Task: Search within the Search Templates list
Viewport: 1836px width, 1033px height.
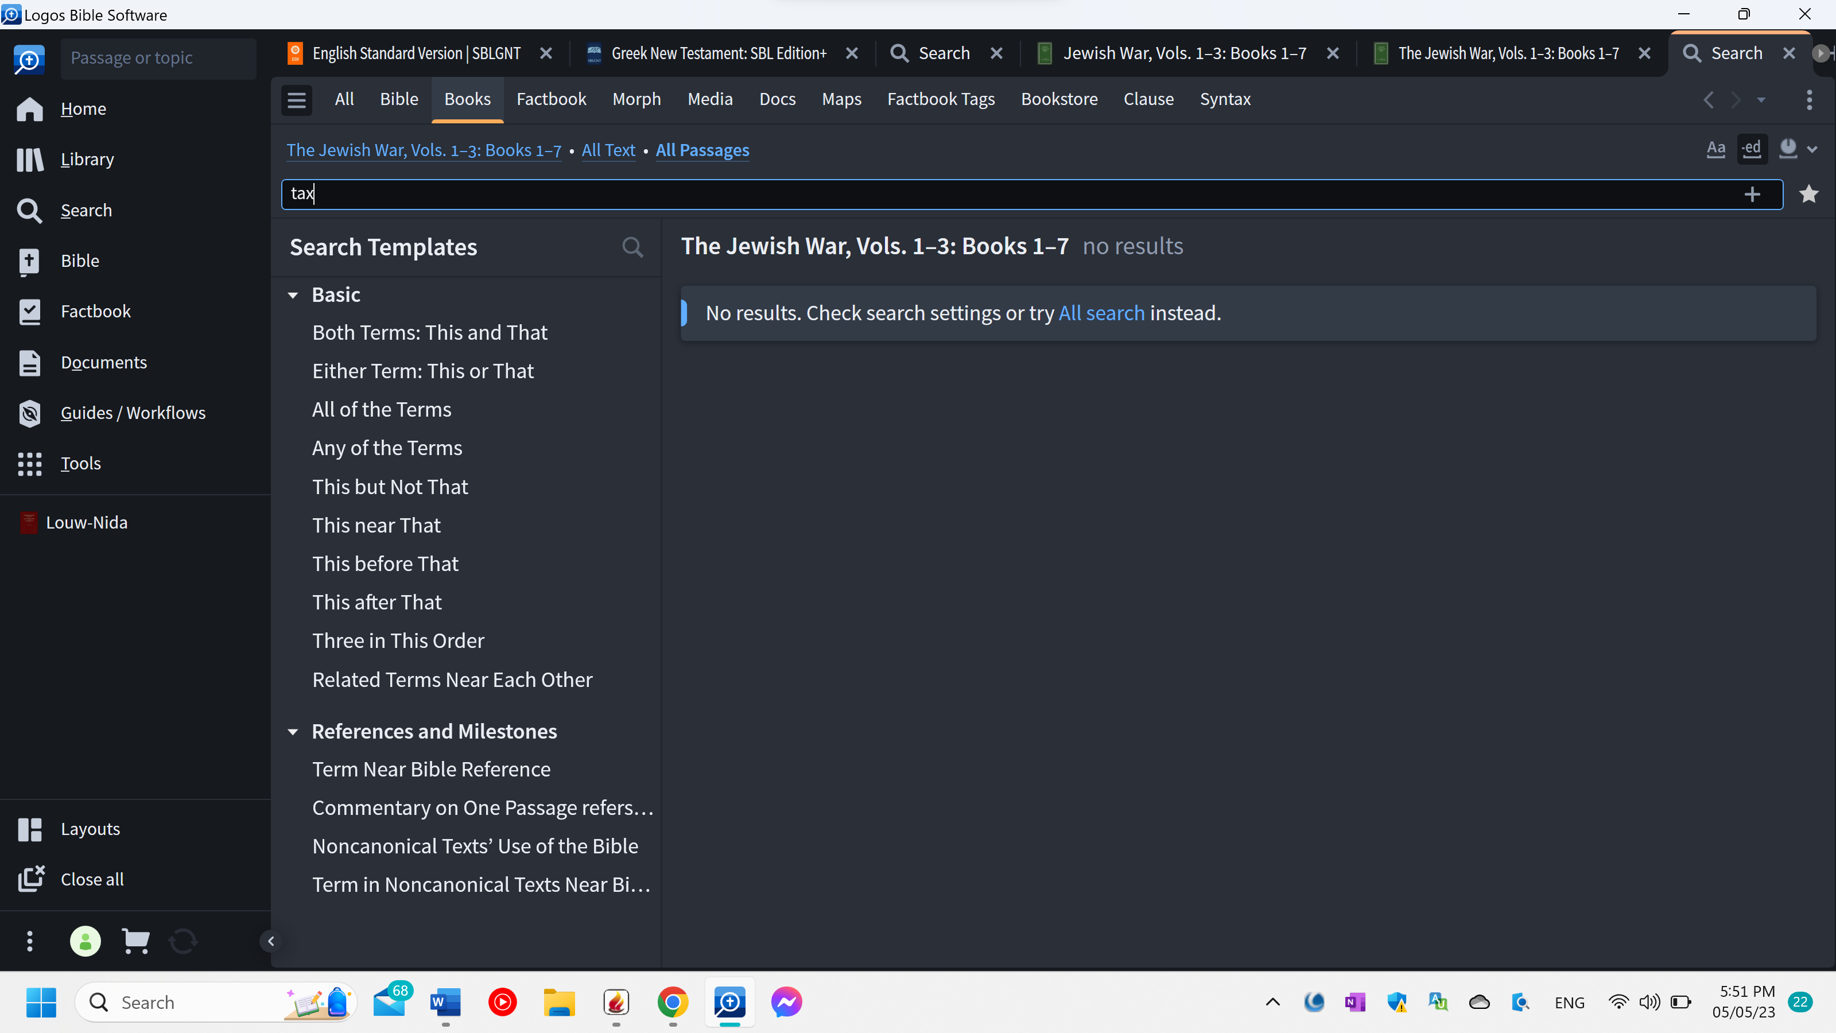Action: [x=632, y=247]
